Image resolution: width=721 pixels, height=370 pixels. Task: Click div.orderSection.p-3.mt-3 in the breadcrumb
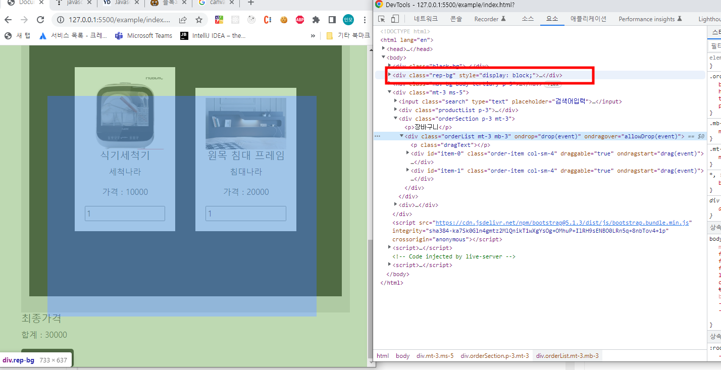[494, 356]
